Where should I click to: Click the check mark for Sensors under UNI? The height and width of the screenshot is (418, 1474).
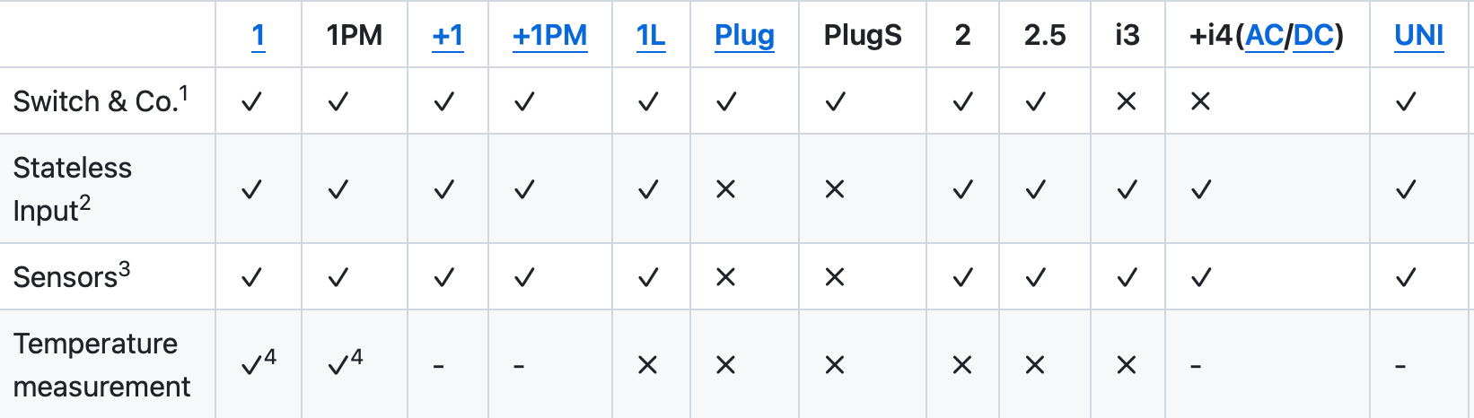pos(1406,278)
